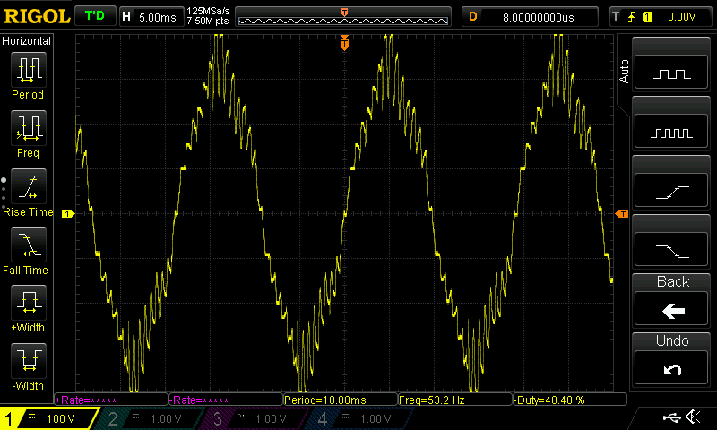Click the trigger source channel 1 badge

[x=647, y=17]
